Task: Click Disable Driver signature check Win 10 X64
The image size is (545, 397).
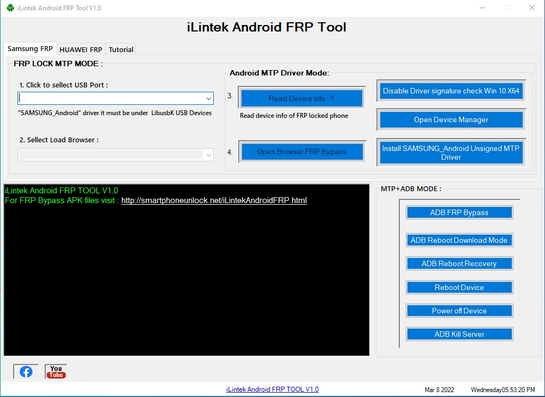Action: 451,91
